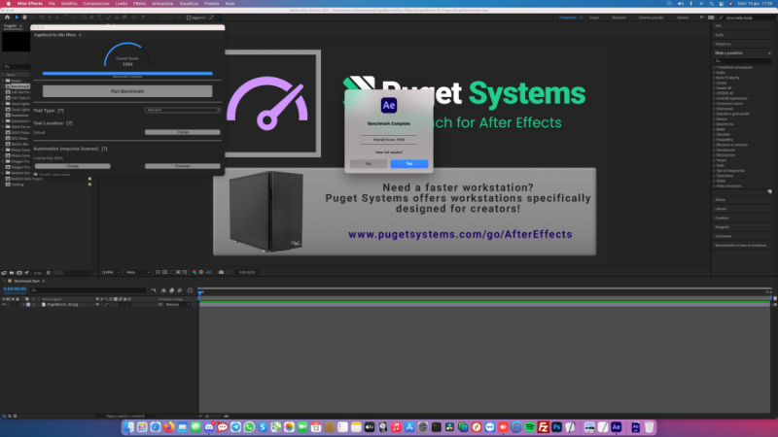
Task: Open WhatsApp from the Dock
Action: coord(249,426)
